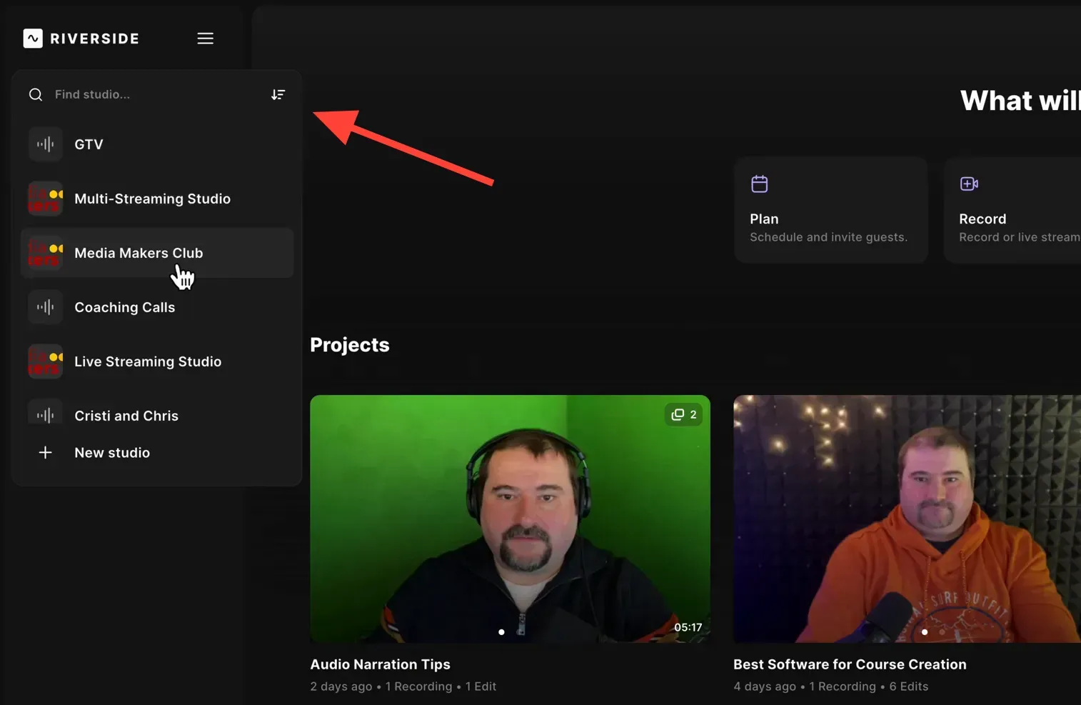Select the GTV studio
The image size is (1081, 705).
coord(157,144)
